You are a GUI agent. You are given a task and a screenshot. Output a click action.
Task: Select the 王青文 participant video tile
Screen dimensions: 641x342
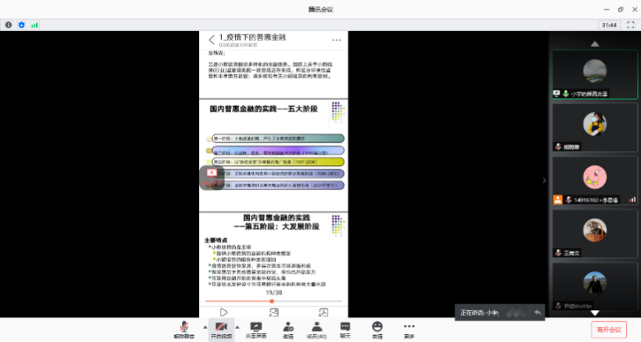pos(595,233)
